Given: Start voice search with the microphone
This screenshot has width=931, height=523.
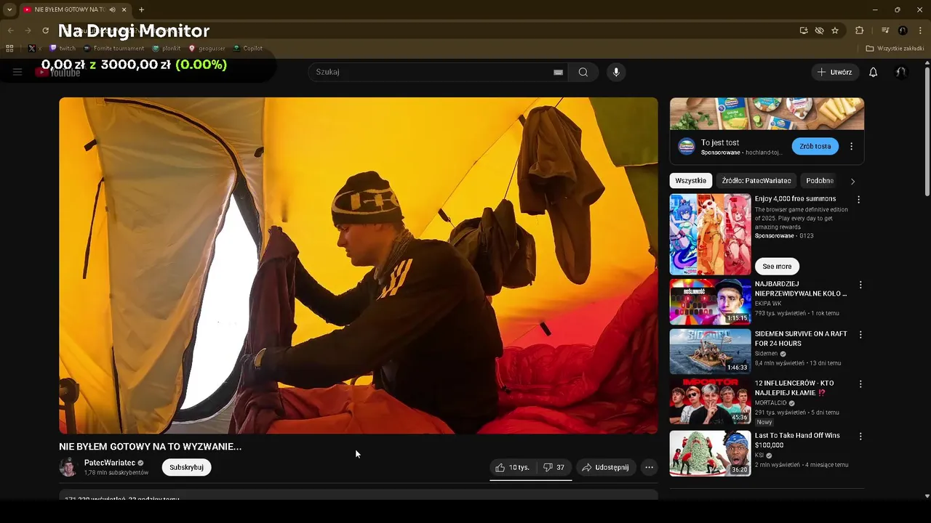Looking at the screenshot, I should tap(616, 72).
